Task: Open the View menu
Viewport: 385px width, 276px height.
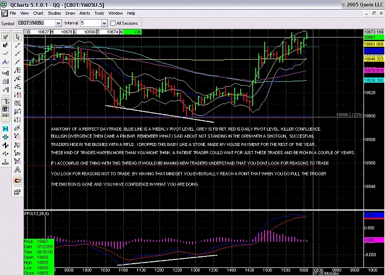Action: 25,14
